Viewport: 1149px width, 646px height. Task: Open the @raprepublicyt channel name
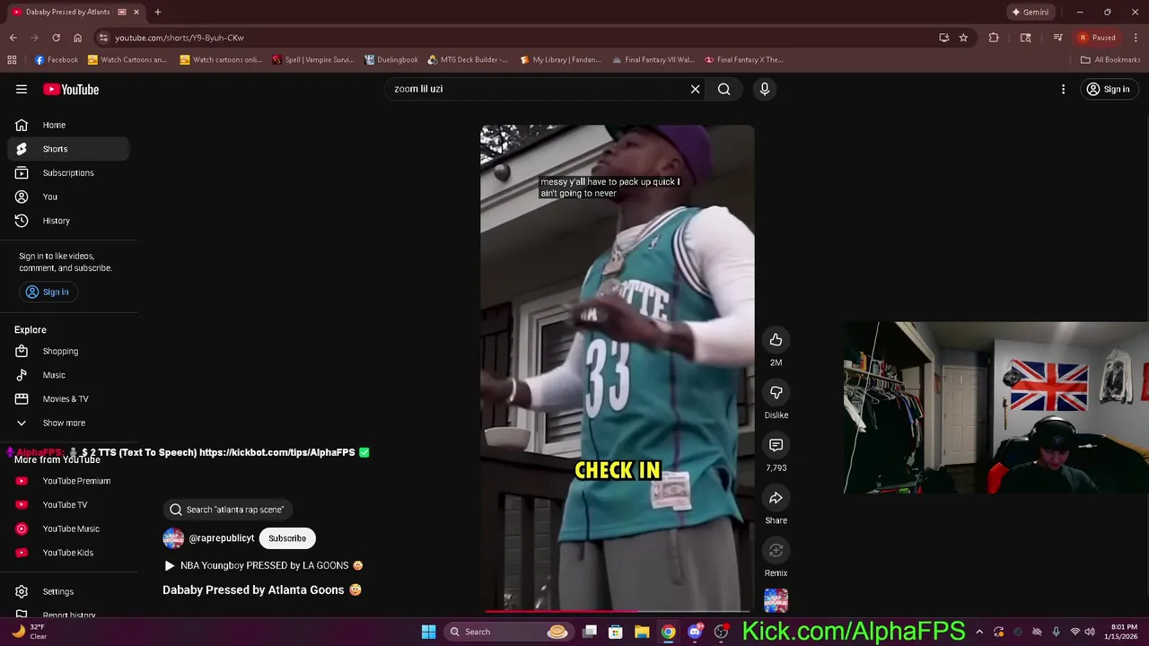(x=222, y=538)
